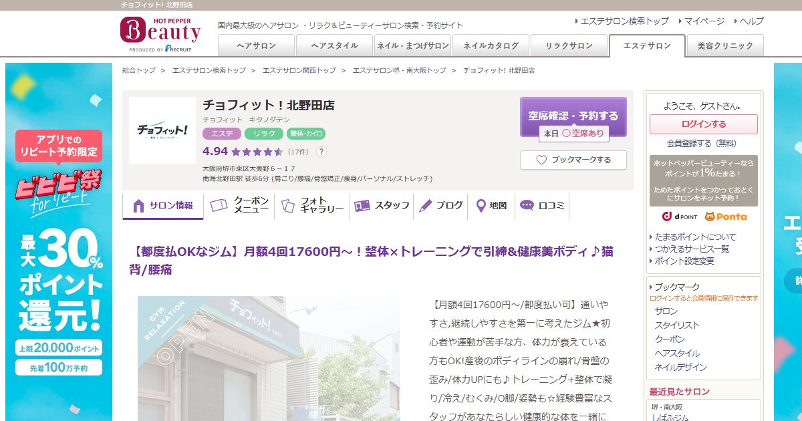This screenshot has height=421, width=802.
Task: Click the ログインする button
Action: coord(704,124)
